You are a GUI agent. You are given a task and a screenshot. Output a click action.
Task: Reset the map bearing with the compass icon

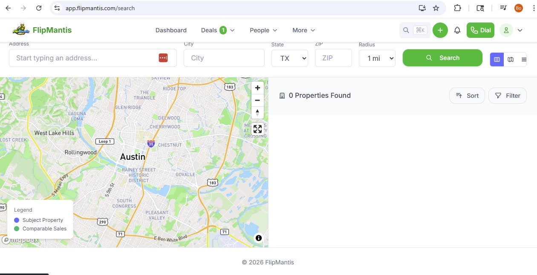[257, 112]
